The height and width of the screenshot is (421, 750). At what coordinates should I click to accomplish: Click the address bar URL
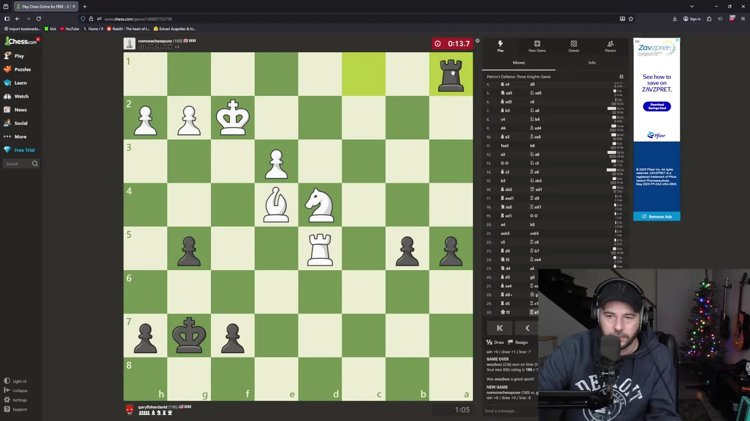[x=138, y=19]
